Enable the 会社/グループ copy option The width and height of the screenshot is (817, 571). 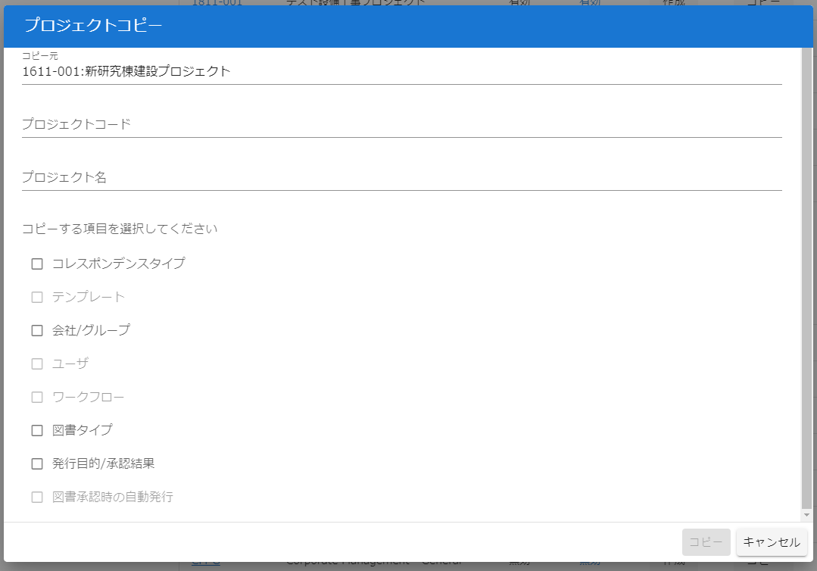tap(37, 330)
